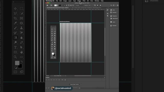164x92 pixels.
Task: Select the Eyedropper tool in floating toolbar
Action: click(52, 36)
